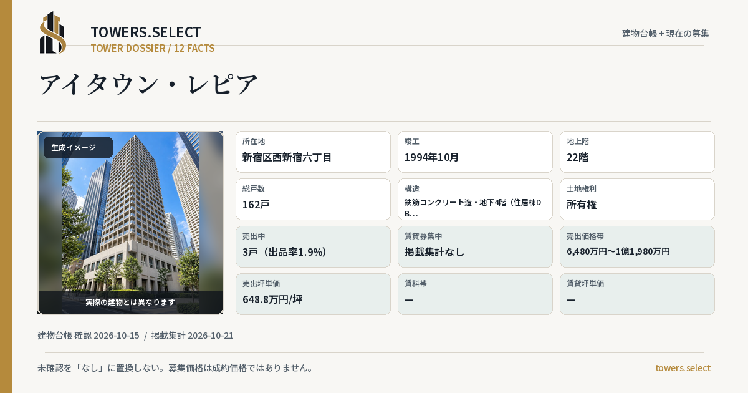Click the Towers.Select building logo icon
This screenshot has width=748, height=393.
[53, 32]
